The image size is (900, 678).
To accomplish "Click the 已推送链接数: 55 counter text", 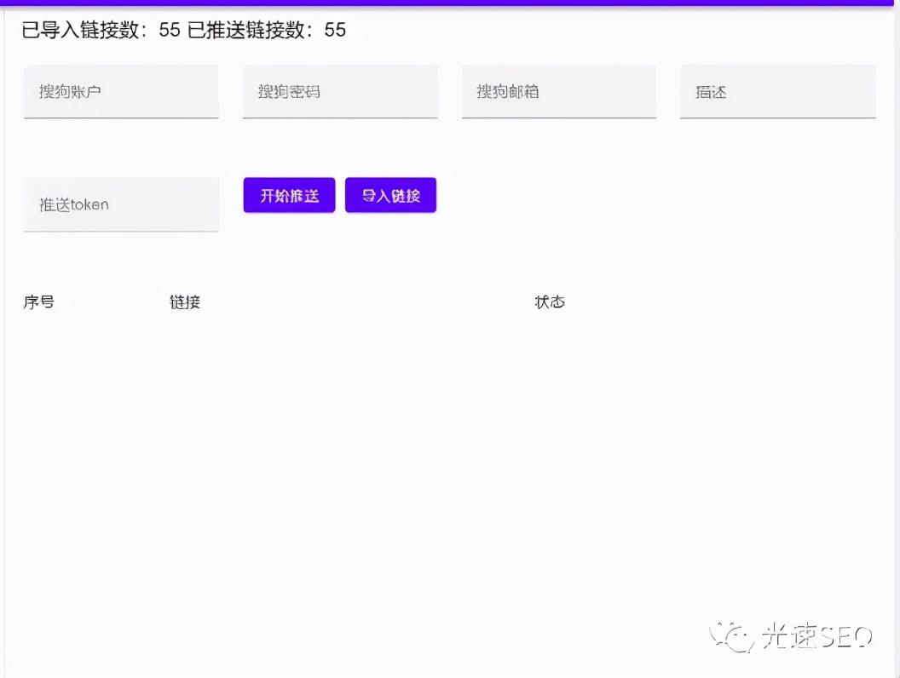I will pos(267,30).
